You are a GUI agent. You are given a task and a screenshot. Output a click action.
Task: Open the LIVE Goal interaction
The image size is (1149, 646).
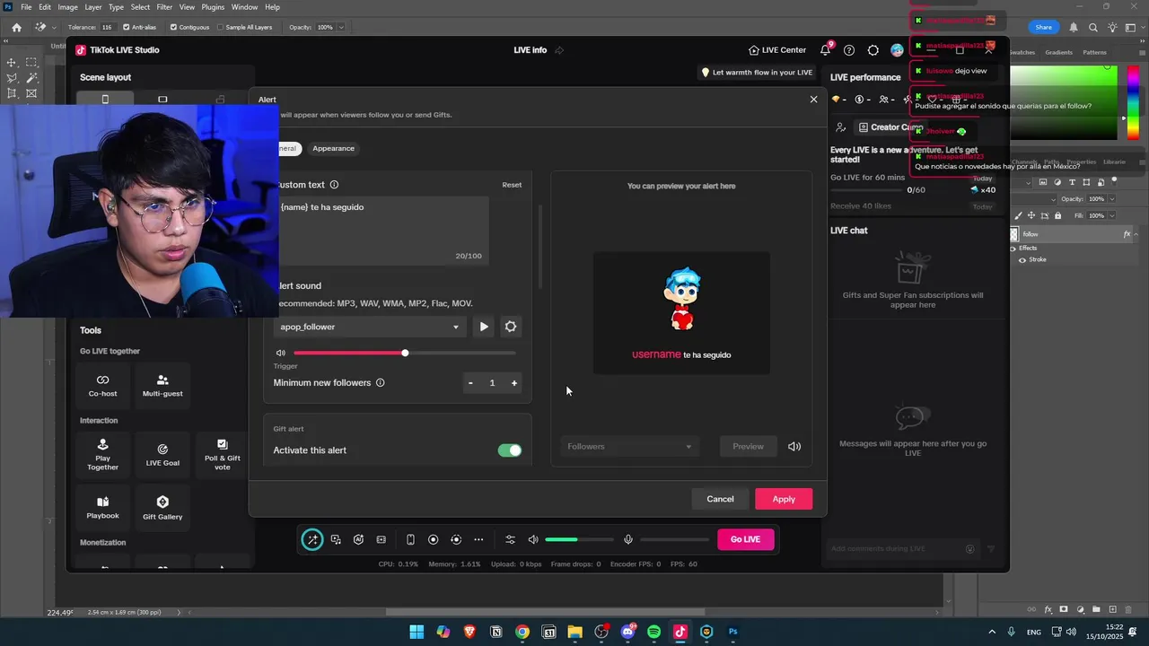point(162,455)
